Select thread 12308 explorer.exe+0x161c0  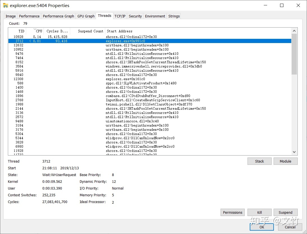pyautogui.click(x=150, y=79)
